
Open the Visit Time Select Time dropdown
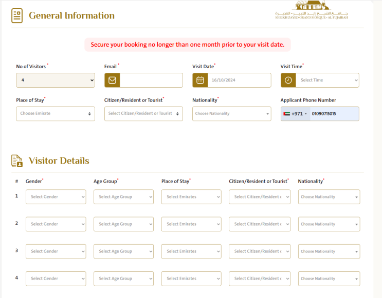(327, 80)
